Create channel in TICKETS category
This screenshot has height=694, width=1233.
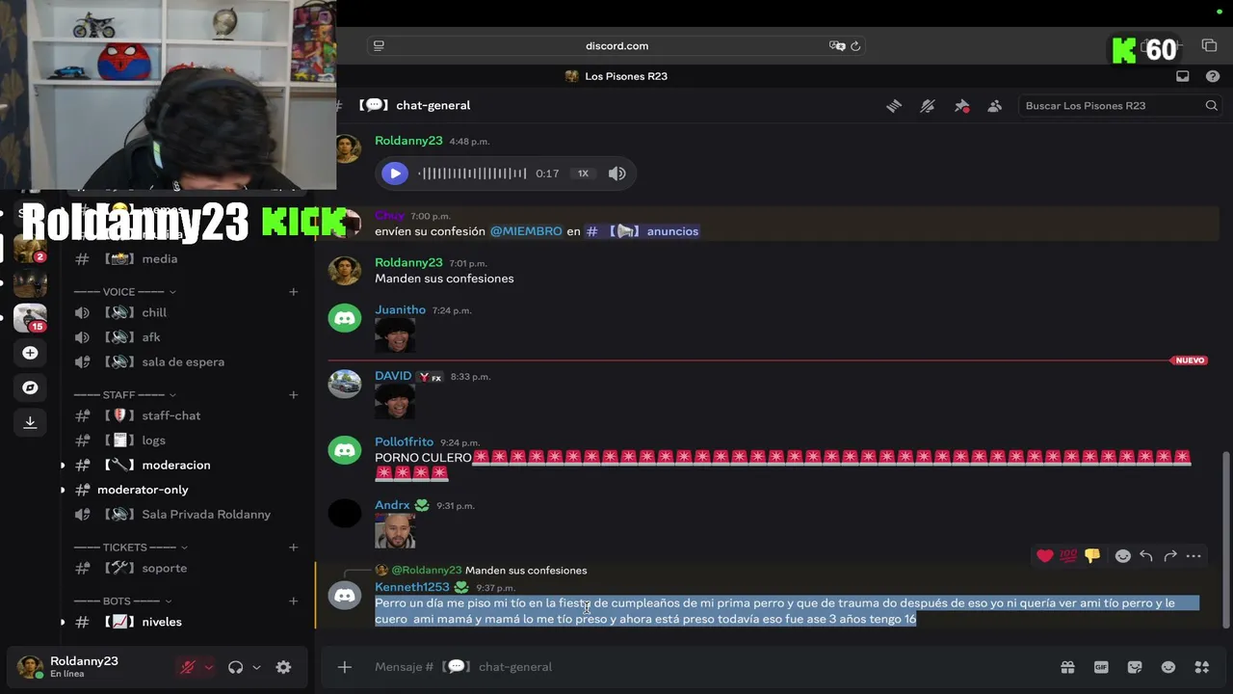(x=294, y=547)
